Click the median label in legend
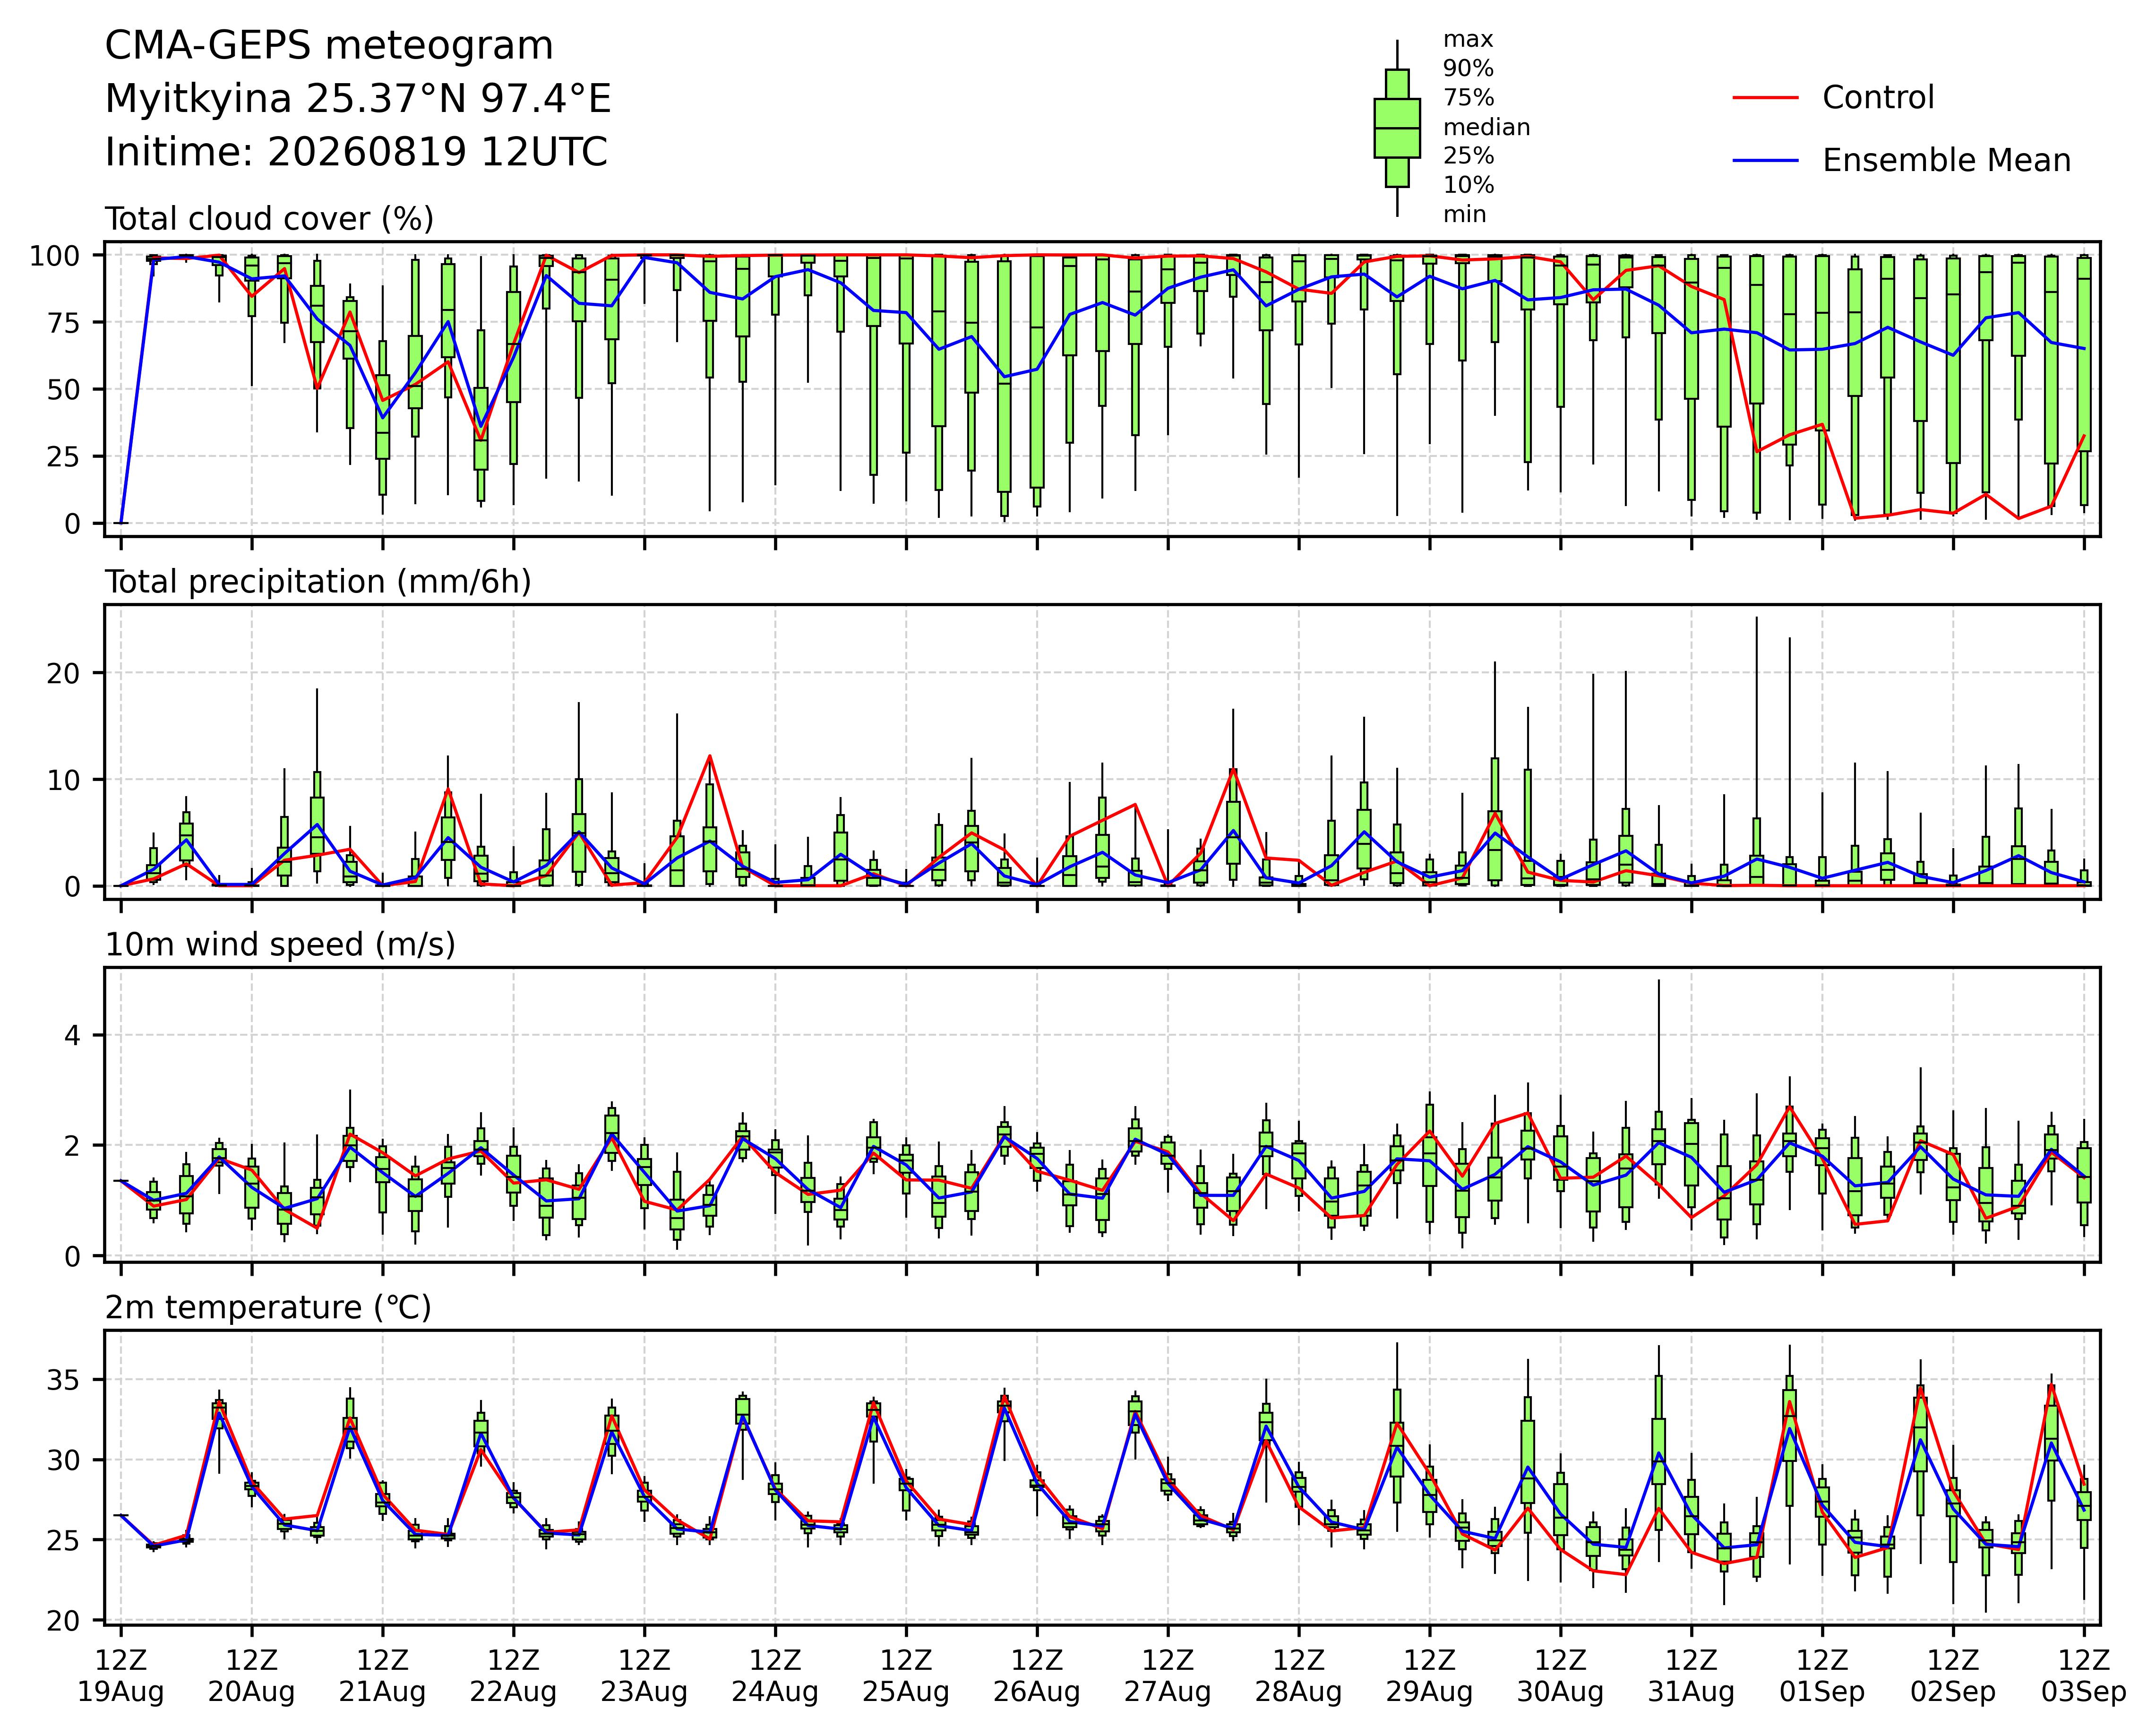This screenshot has width=2156, height=1735. [x=1486, y=128]
